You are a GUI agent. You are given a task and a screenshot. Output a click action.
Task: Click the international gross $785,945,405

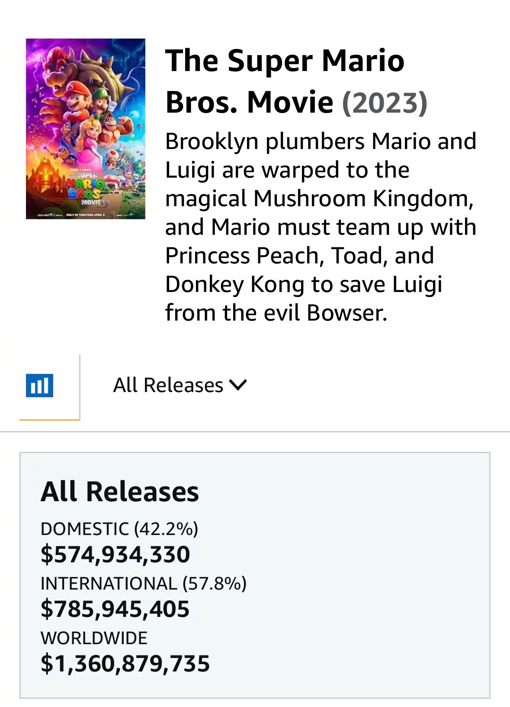pos(115,609)
